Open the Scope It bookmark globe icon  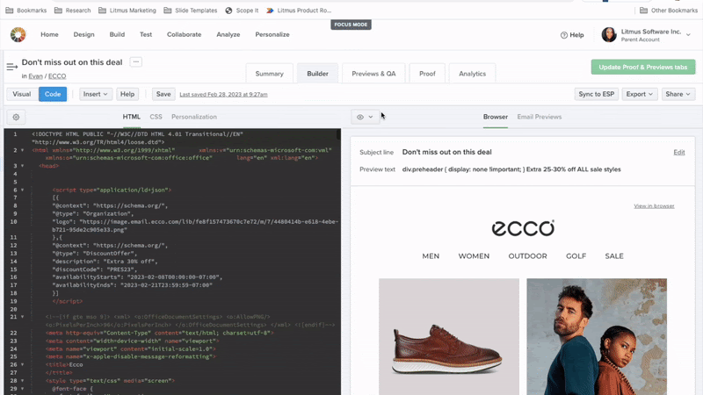(228, 11)
